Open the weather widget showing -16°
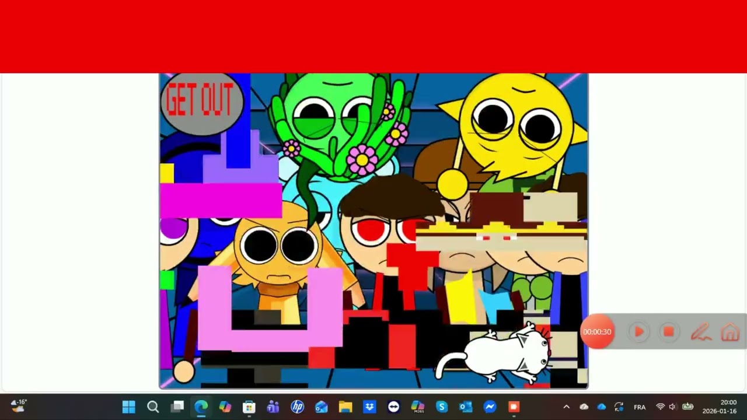The height and width of the screenshot is (420, 747). point(19,405)
